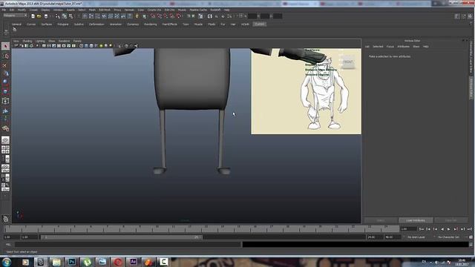Click the Load Attributes button
This screenshot has width=475, height=267.
(x=416, y=220)
